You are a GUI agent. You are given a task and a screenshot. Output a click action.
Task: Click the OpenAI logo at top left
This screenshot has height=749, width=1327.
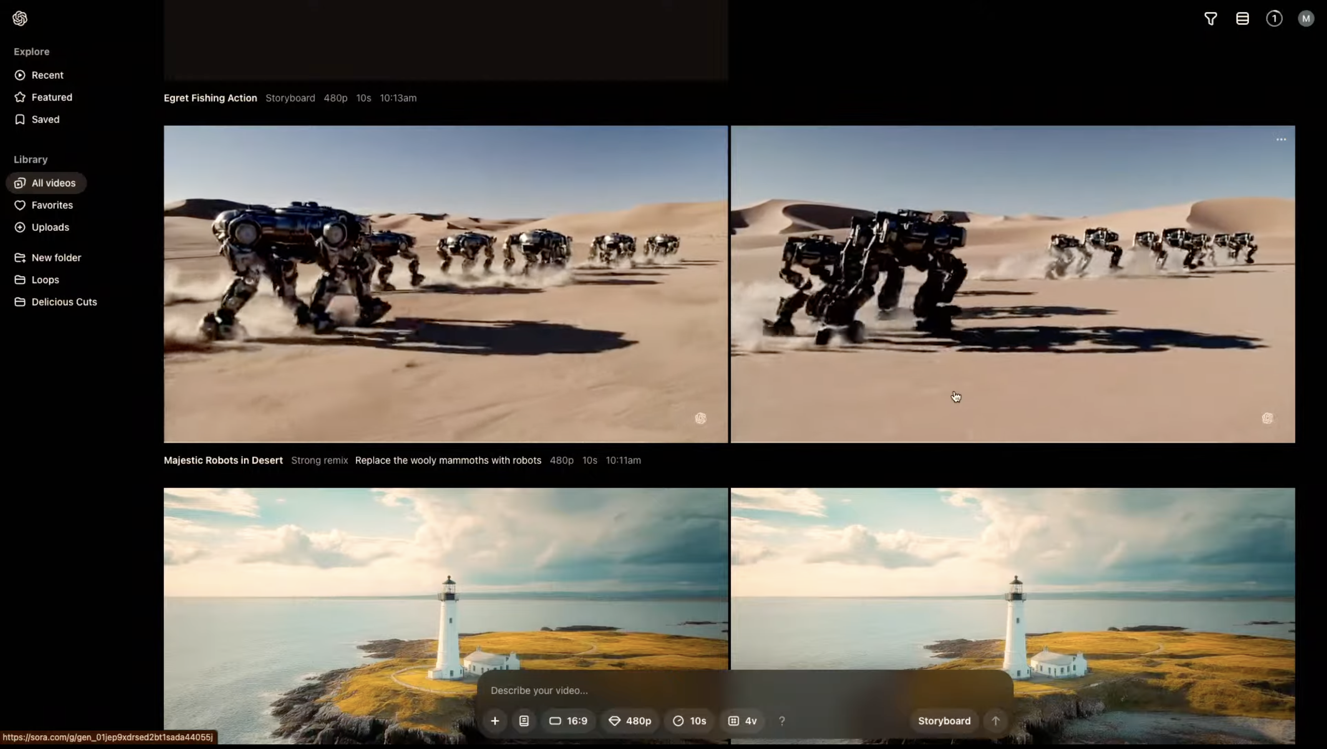(x=20, y=18)
